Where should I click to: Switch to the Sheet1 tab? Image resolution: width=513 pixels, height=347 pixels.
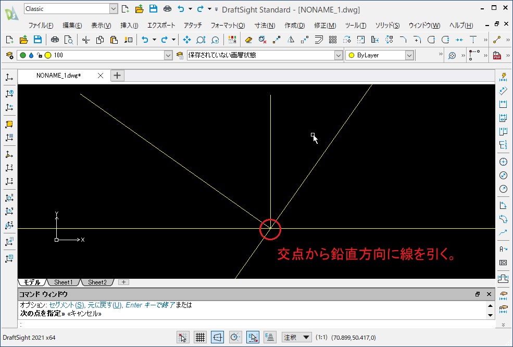click(64, 282)
